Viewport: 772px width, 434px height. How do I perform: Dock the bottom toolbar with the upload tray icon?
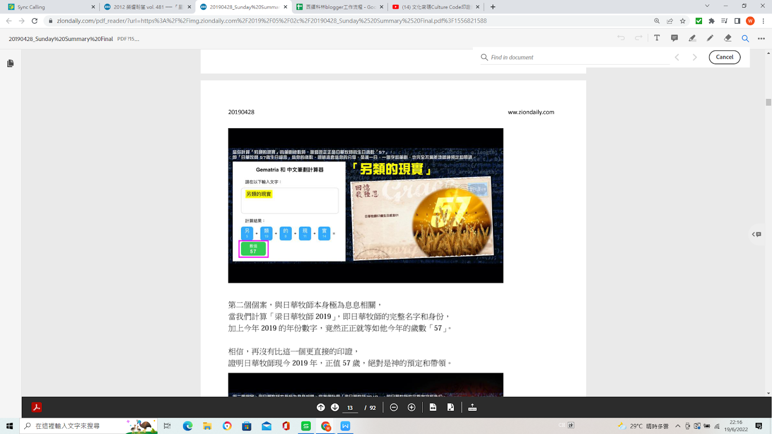pyautogui.click(x=472, y=407)
